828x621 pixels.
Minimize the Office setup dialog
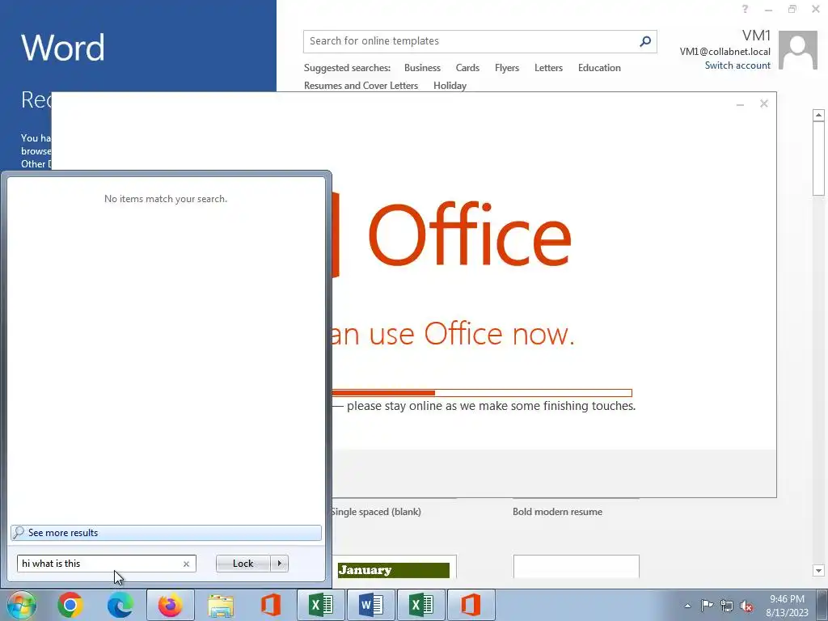741,104
